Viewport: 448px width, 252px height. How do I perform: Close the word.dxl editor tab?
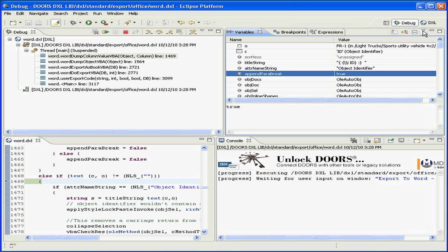38,140
